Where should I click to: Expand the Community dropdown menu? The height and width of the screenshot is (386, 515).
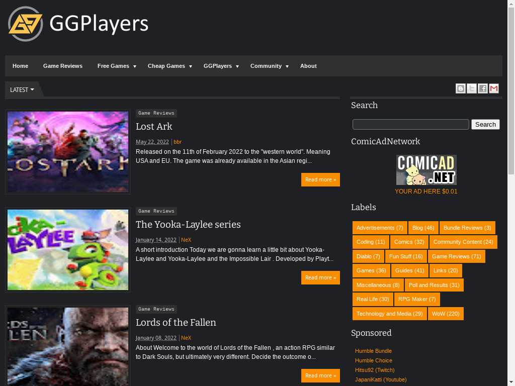270,66
